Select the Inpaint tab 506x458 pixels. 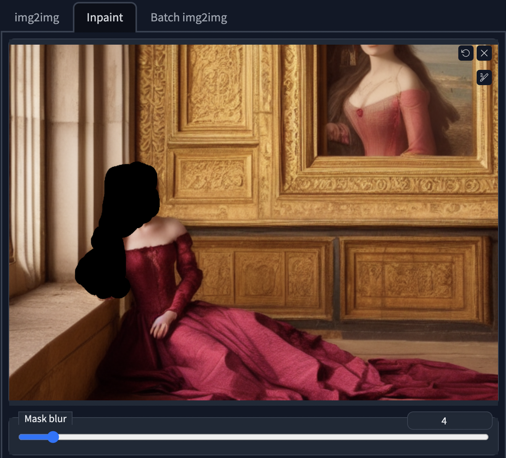point(105,18)
